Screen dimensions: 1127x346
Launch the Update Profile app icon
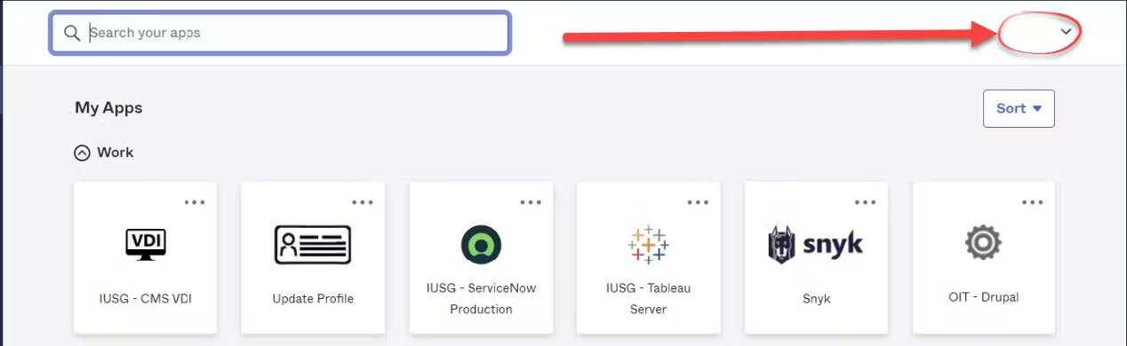point(313,245)
